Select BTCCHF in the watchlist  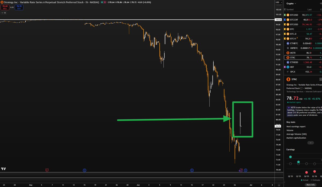pos(303,20)
